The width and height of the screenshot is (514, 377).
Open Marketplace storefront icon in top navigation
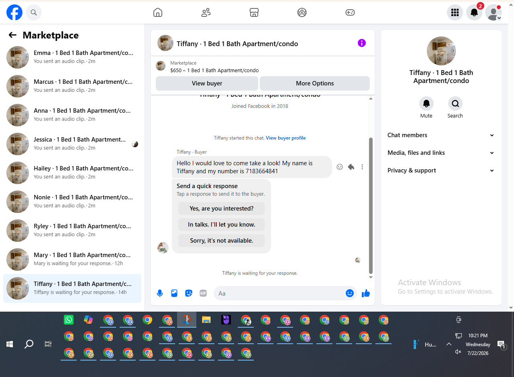pos(254,13)
